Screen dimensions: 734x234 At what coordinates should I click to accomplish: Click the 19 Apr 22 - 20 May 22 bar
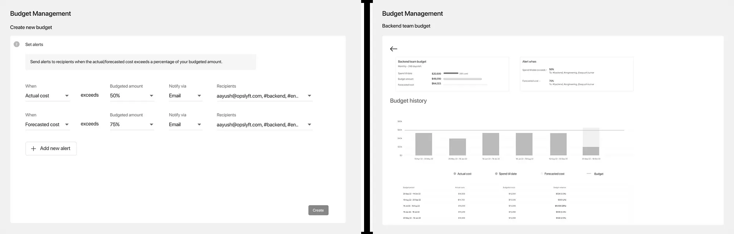click(424, 144)
